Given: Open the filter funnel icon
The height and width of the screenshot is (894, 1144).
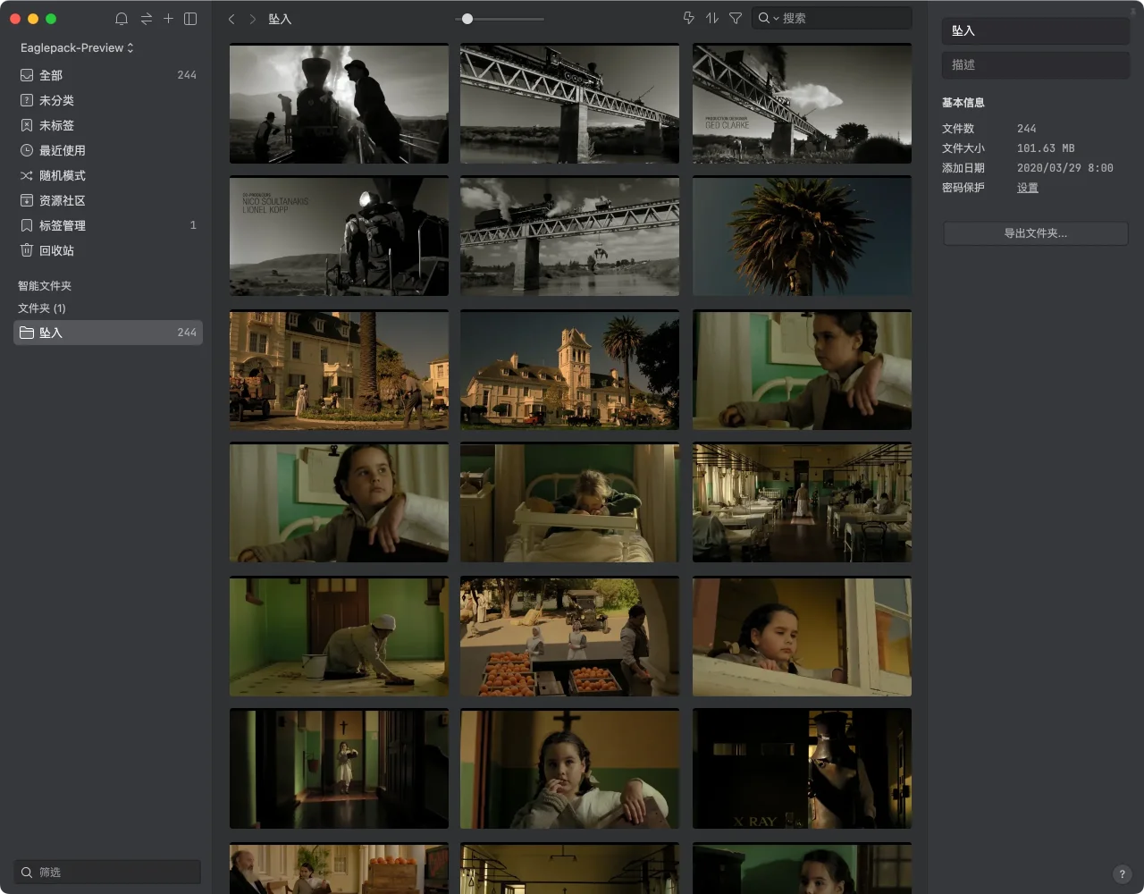Looking at the screenshot, I should (x=736, y=18).
